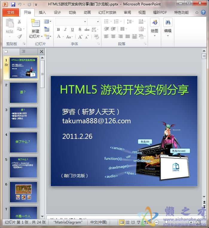Screen dimensions: 209x228
Task: Align text left
Action: [106, 36]
